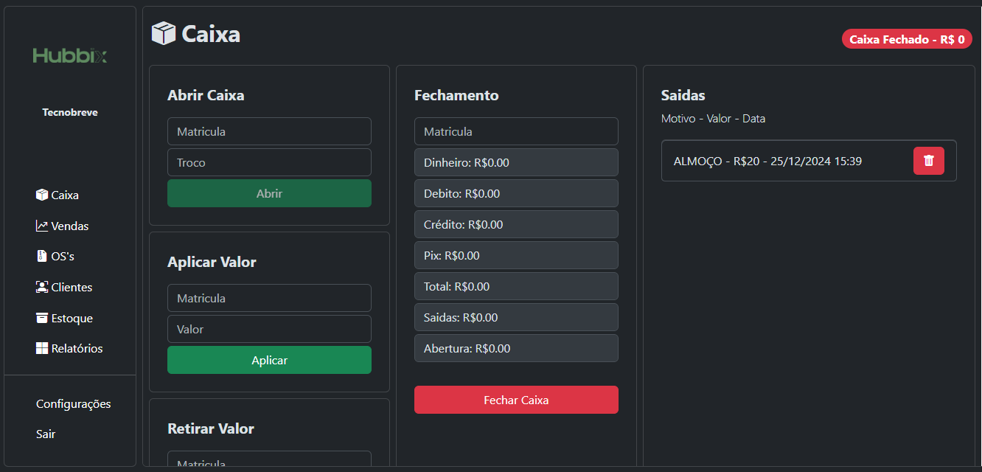
Task: Focus the Matricula field under Fechamento
Action: coord(516,131)
